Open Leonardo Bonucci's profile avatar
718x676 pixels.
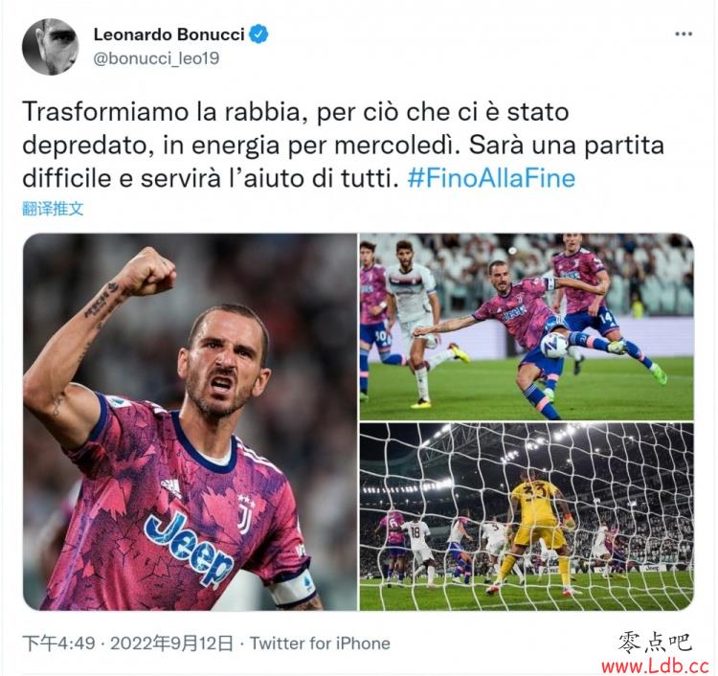51,47
